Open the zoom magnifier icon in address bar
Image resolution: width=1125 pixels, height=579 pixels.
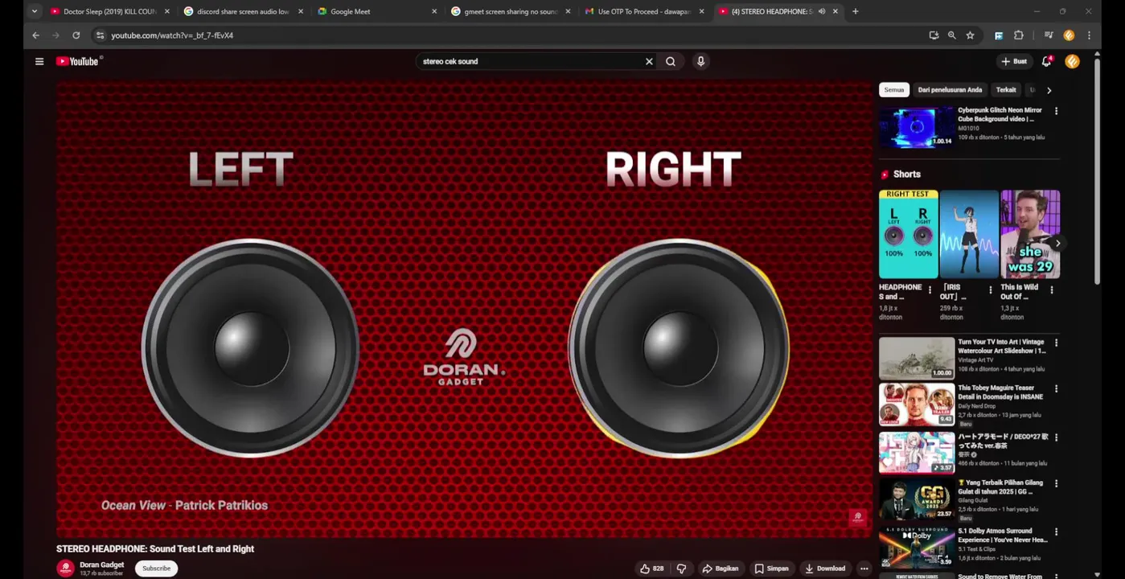tap(951, 35)
